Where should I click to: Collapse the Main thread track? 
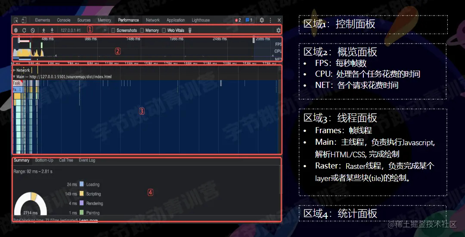tap(14, 77)
